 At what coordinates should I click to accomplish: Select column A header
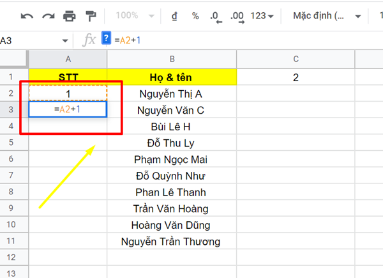click(x=68, y=59)
